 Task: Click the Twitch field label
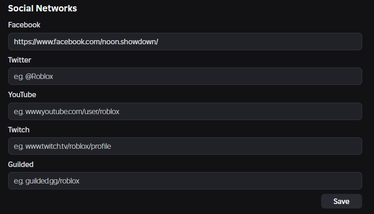19,130
